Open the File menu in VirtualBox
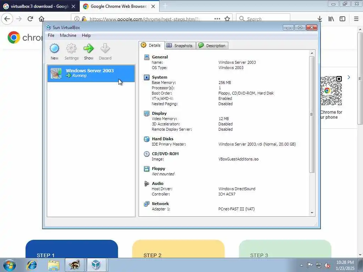 [x=51, y=35]
